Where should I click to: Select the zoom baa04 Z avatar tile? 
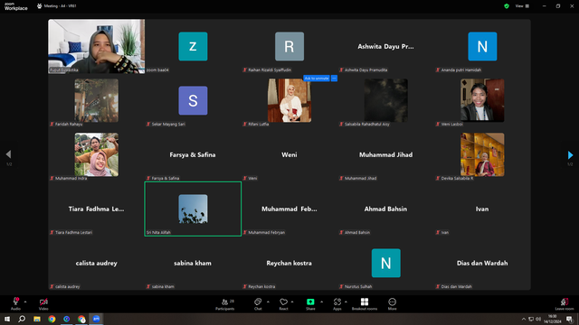point(193,46)
